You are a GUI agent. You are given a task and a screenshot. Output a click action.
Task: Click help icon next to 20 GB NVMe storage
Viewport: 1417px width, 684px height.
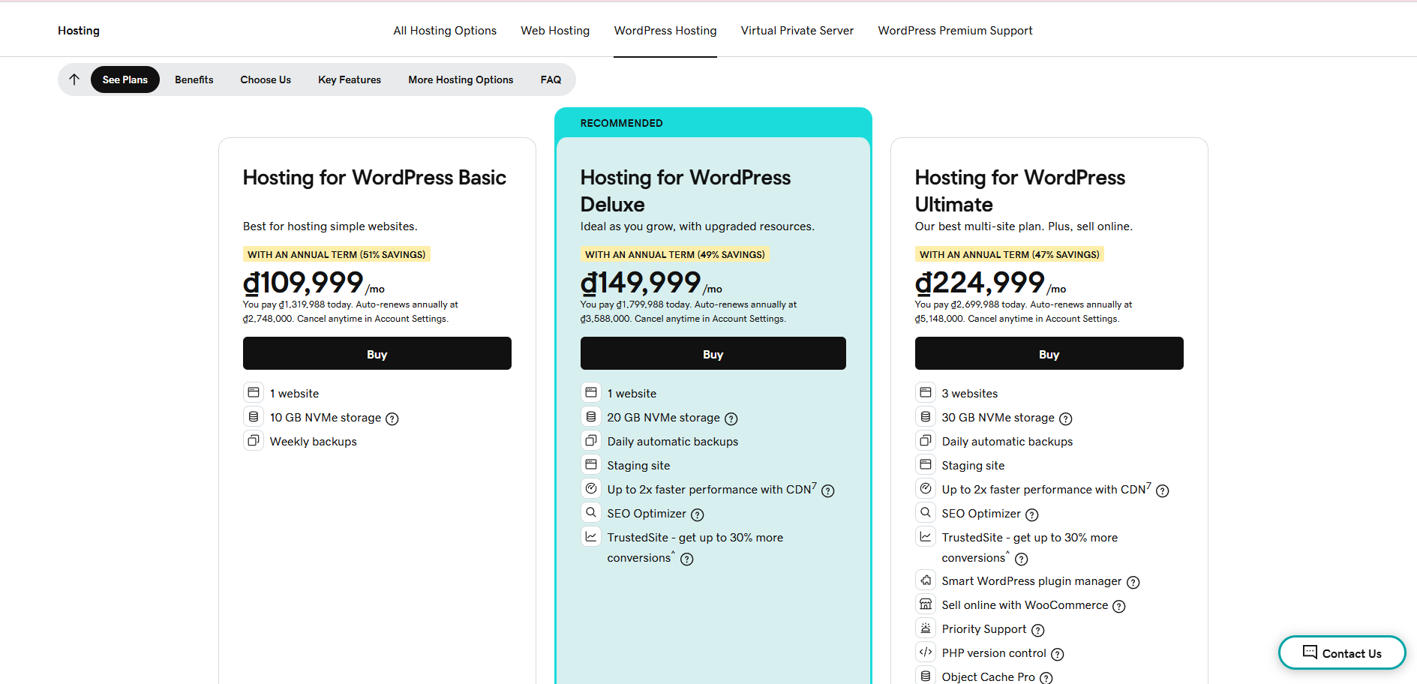click(731, 418)
